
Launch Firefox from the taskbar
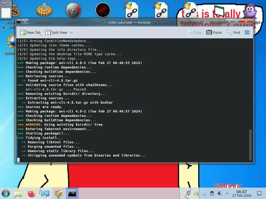(x=31, y=193)
